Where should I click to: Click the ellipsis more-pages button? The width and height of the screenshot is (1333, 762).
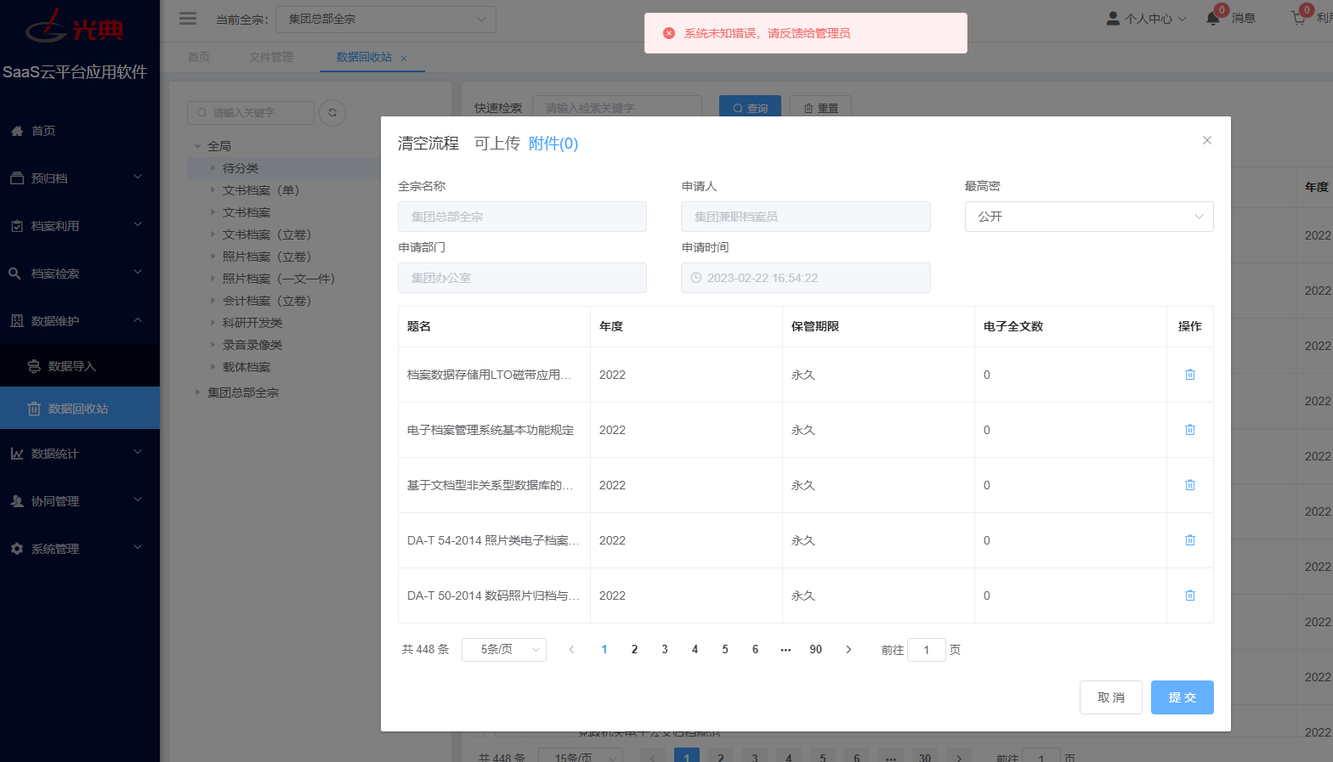tap(786, 650)
